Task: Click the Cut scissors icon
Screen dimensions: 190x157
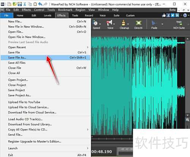Action: click(x=25, y=4)
